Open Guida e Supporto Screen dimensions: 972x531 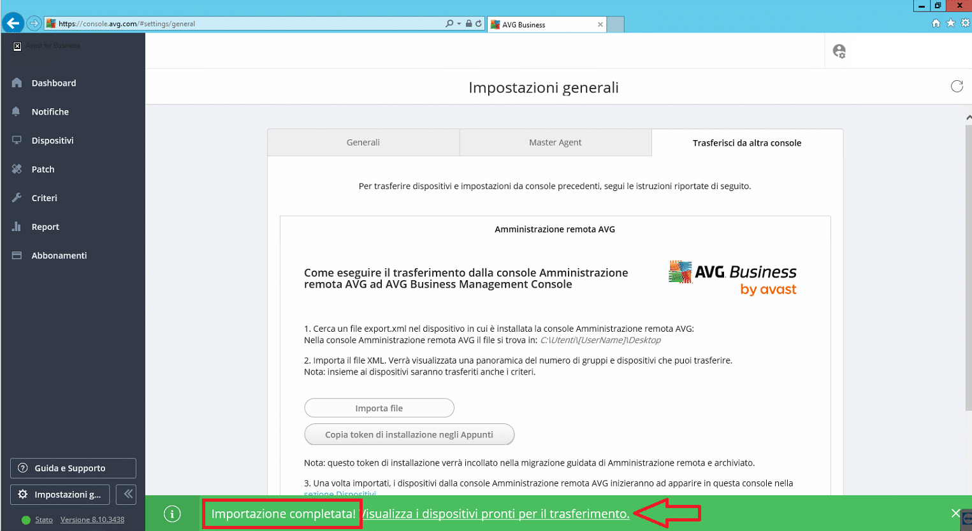(73, 468)
